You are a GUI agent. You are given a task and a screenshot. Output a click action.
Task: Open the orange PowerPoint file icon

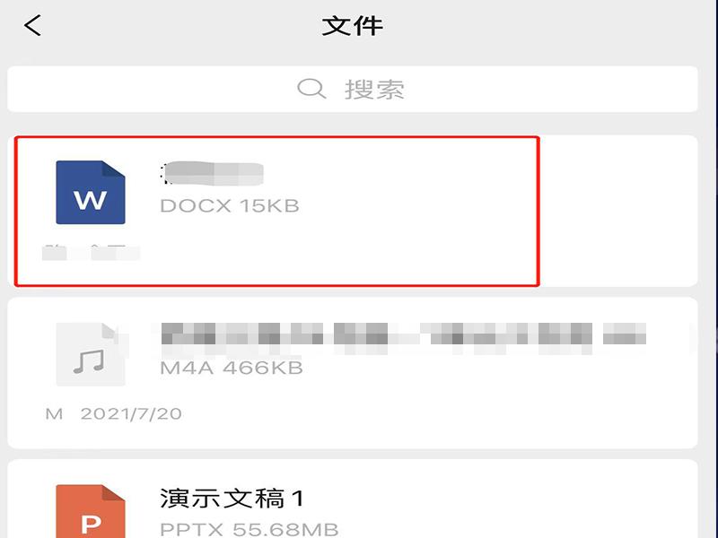(x=91, y=511)
